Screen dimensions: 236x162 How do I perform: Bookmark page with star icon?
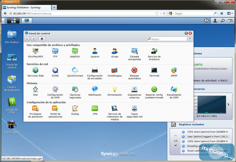(x=157, y=14)
